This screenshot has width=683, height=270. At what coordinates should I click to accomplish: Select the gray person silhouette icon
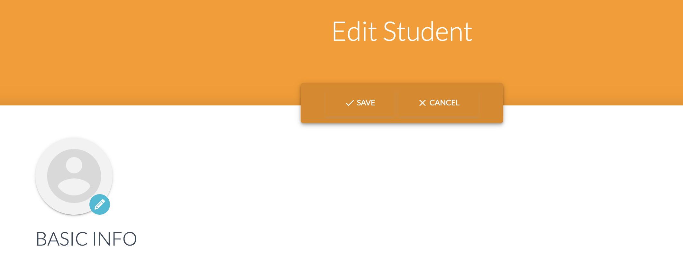(x=74, y=176)
